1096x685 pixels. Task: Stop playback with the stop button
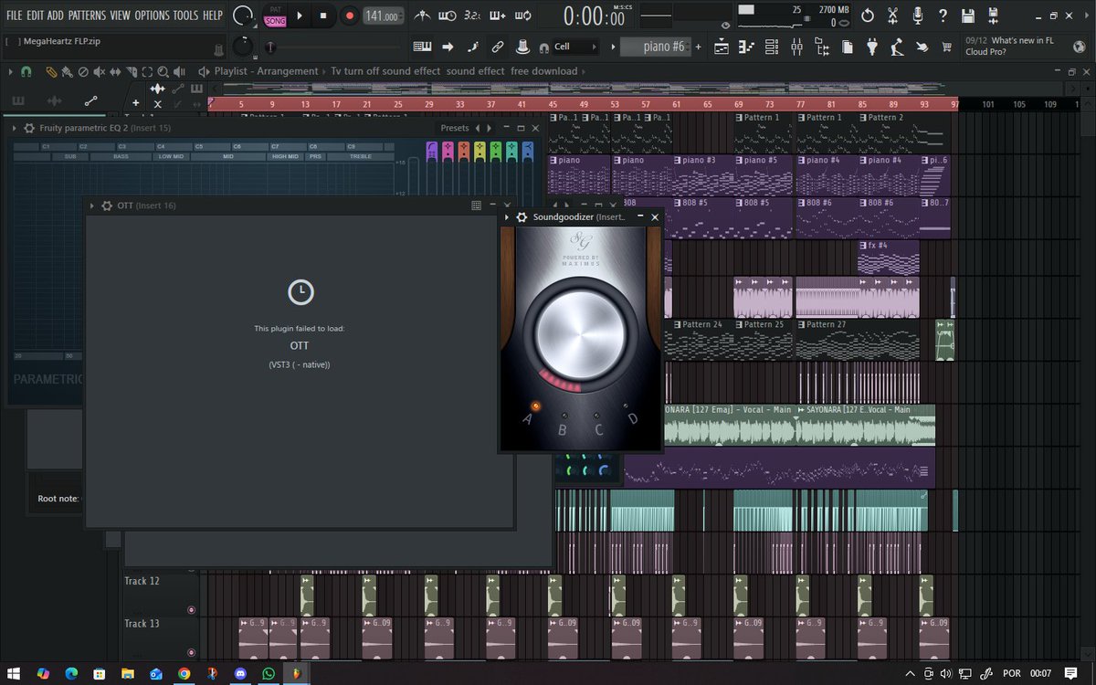(323, 16)
